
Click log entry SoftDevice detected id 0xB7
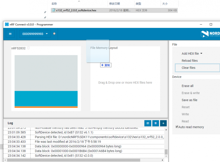(84, 132)
